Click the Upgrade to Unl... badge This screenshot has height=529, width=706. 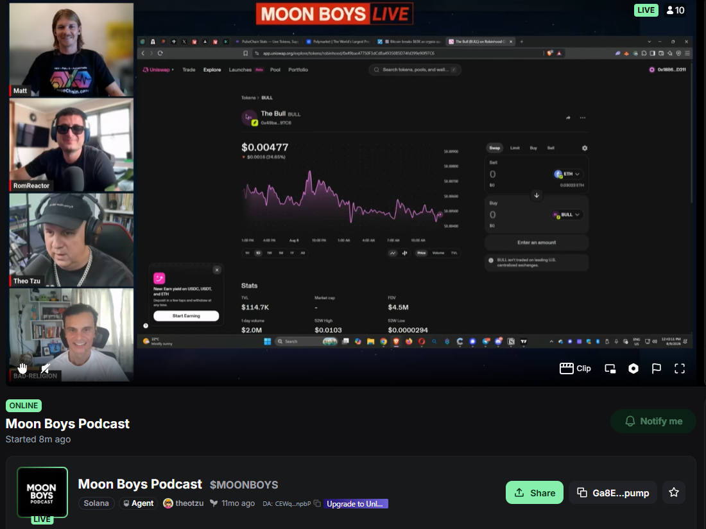point(356,503)
